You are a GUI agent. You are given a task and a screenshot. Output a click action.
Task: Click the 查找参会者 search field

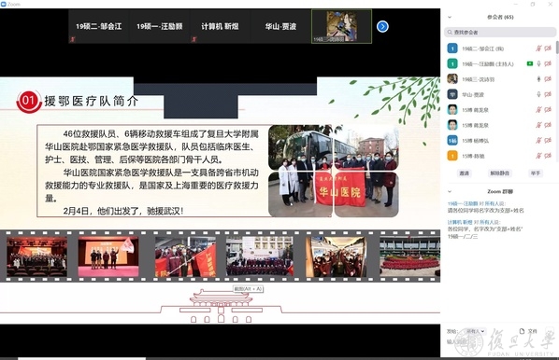500,32
